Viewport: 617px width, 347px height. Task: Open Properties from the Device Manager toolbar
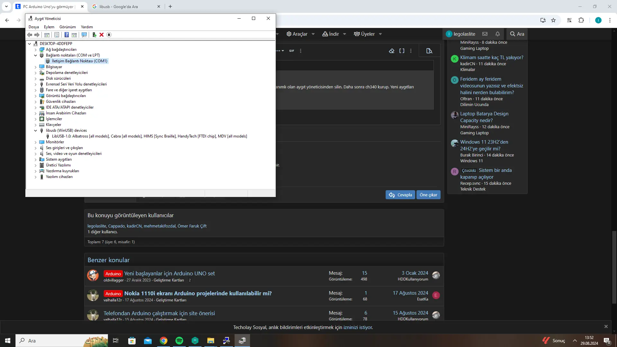57,35
